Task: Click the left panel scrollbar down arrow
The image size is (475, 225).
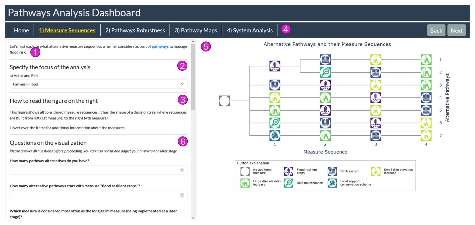Action: [193, 218]
